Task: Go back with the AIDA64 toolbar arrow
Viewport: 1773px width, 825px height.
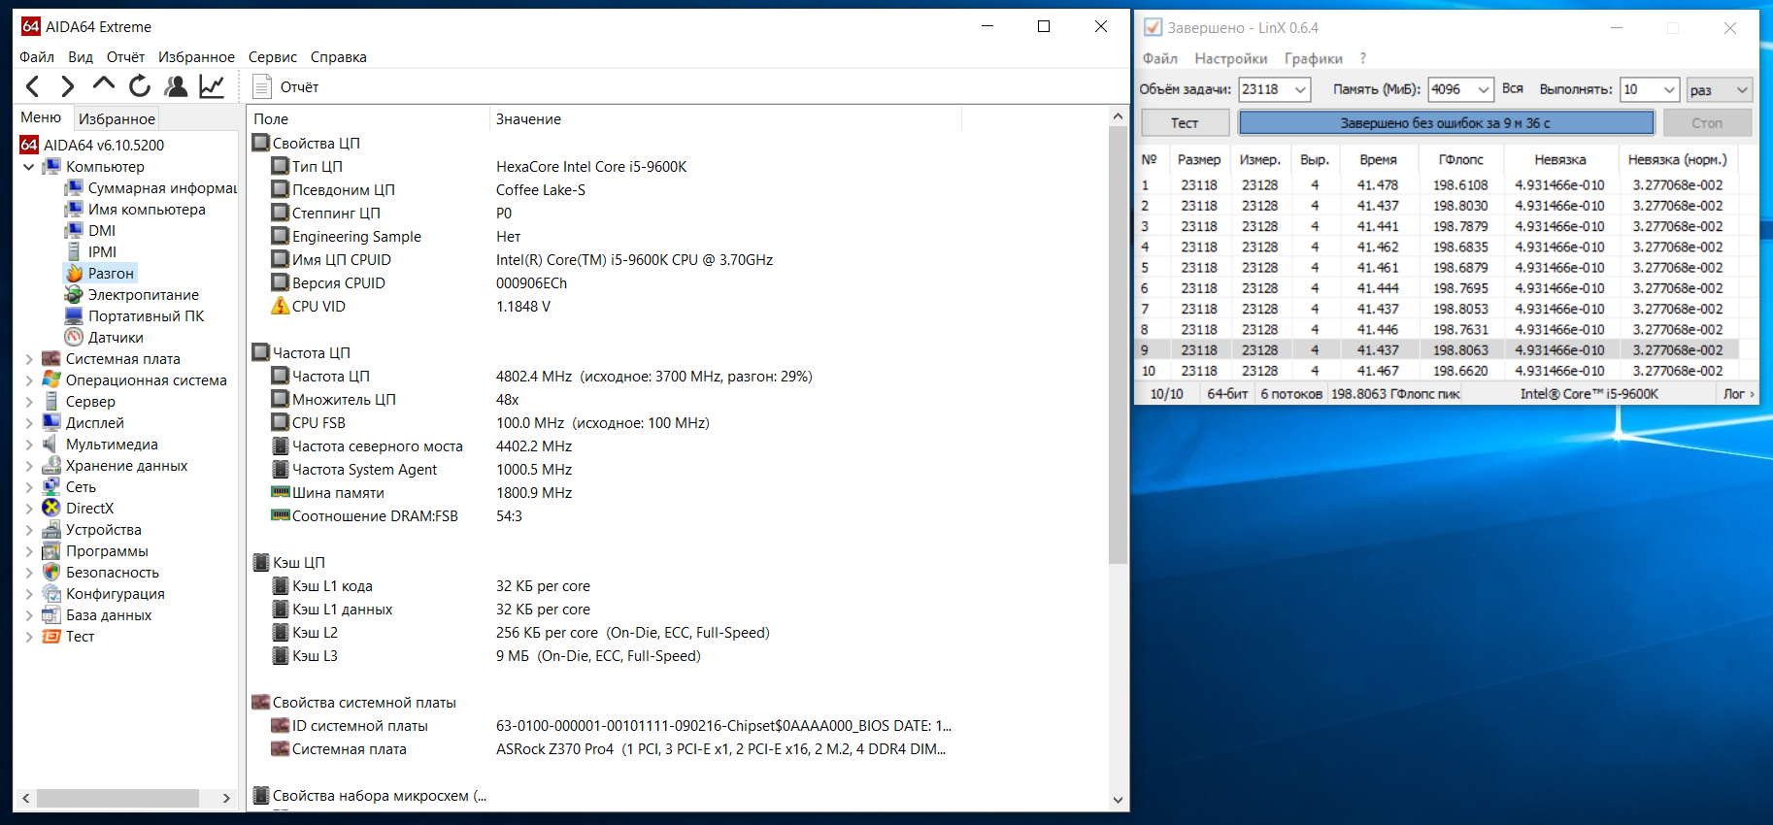Action: (32, 87)
